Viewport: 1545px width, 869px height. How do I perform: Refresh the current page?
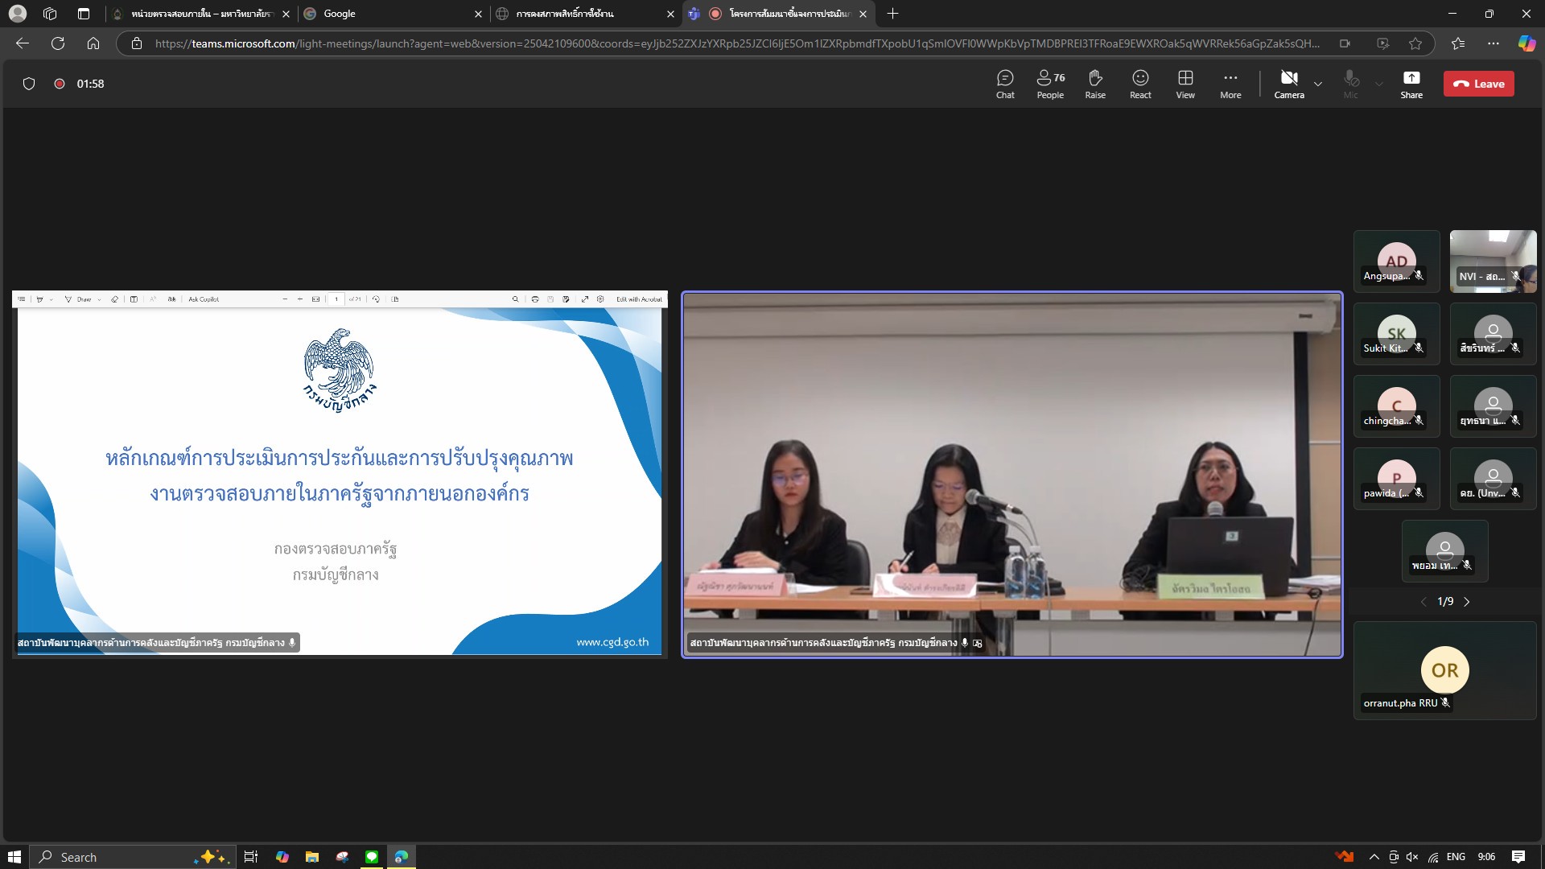tap(58, 43)
